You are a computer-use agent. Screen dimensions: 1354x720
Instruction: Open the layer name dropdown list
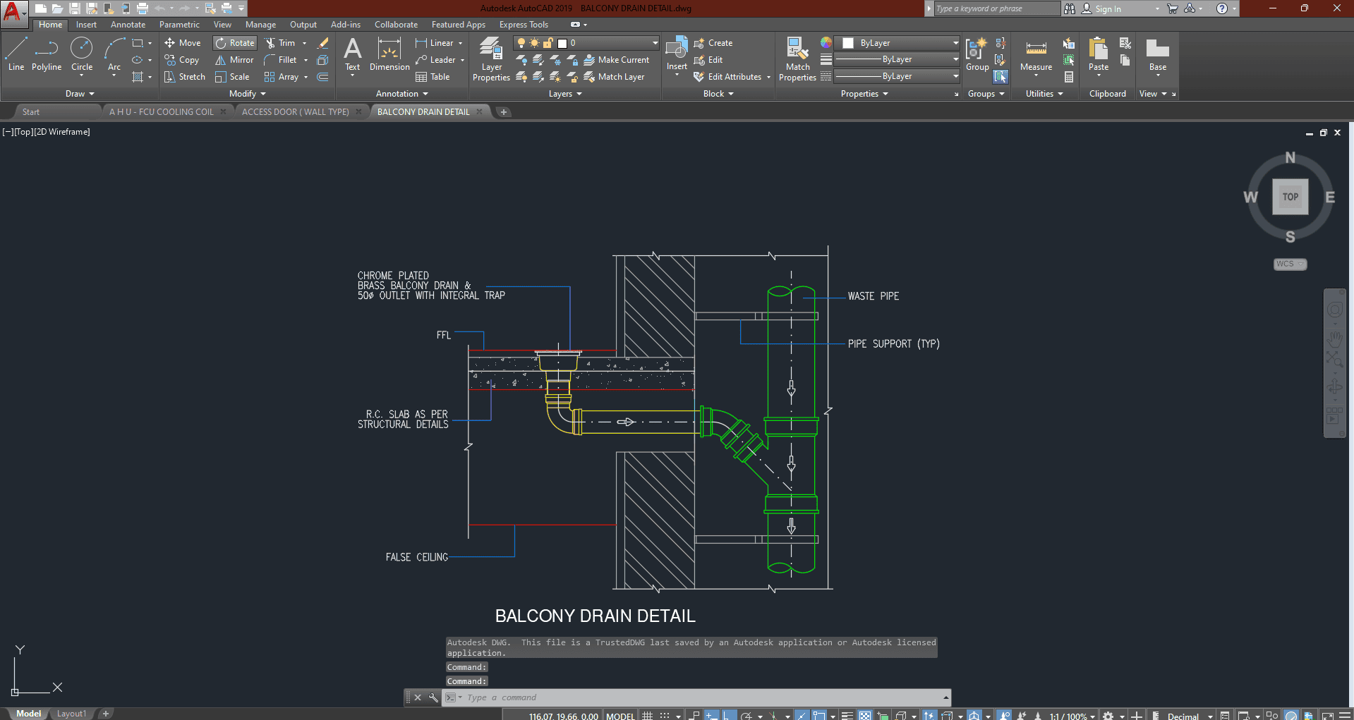pyautogui.click(x=655, y=43)
